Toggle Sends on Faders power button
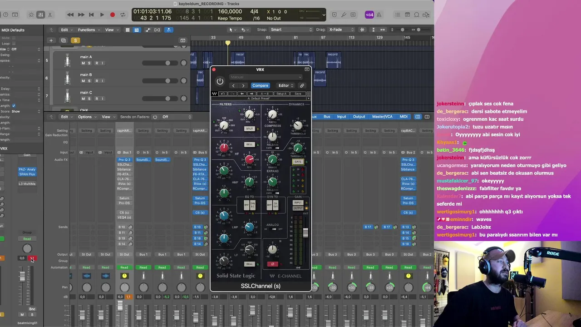 point(155,117)
